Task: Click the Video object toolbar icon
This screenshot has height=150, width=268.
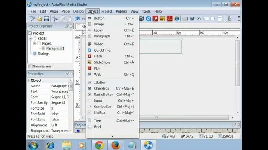Action: 142,18
